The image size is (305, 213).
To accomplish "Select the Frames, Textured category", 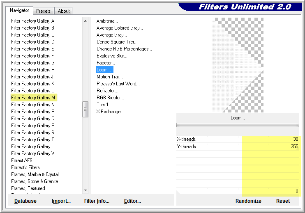I will (28, 188).
